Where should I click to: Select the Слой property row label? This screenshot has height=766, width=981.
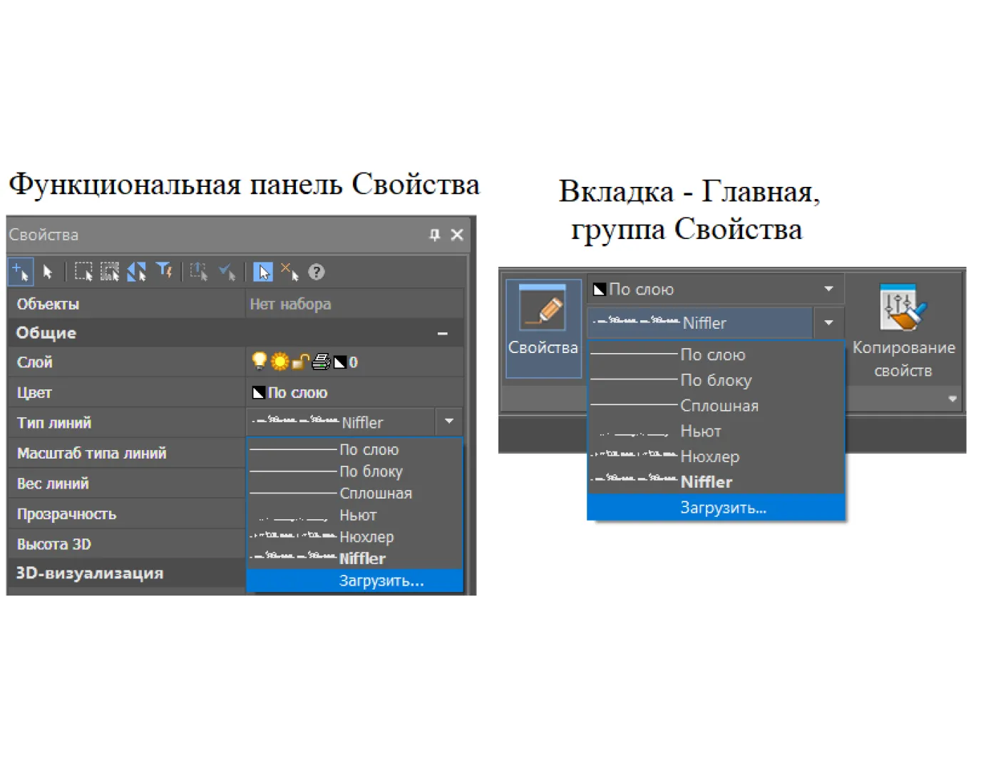pos(34,362)
